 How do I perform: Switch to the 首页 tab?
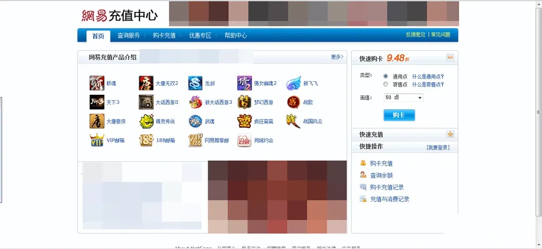click(98, 36)
